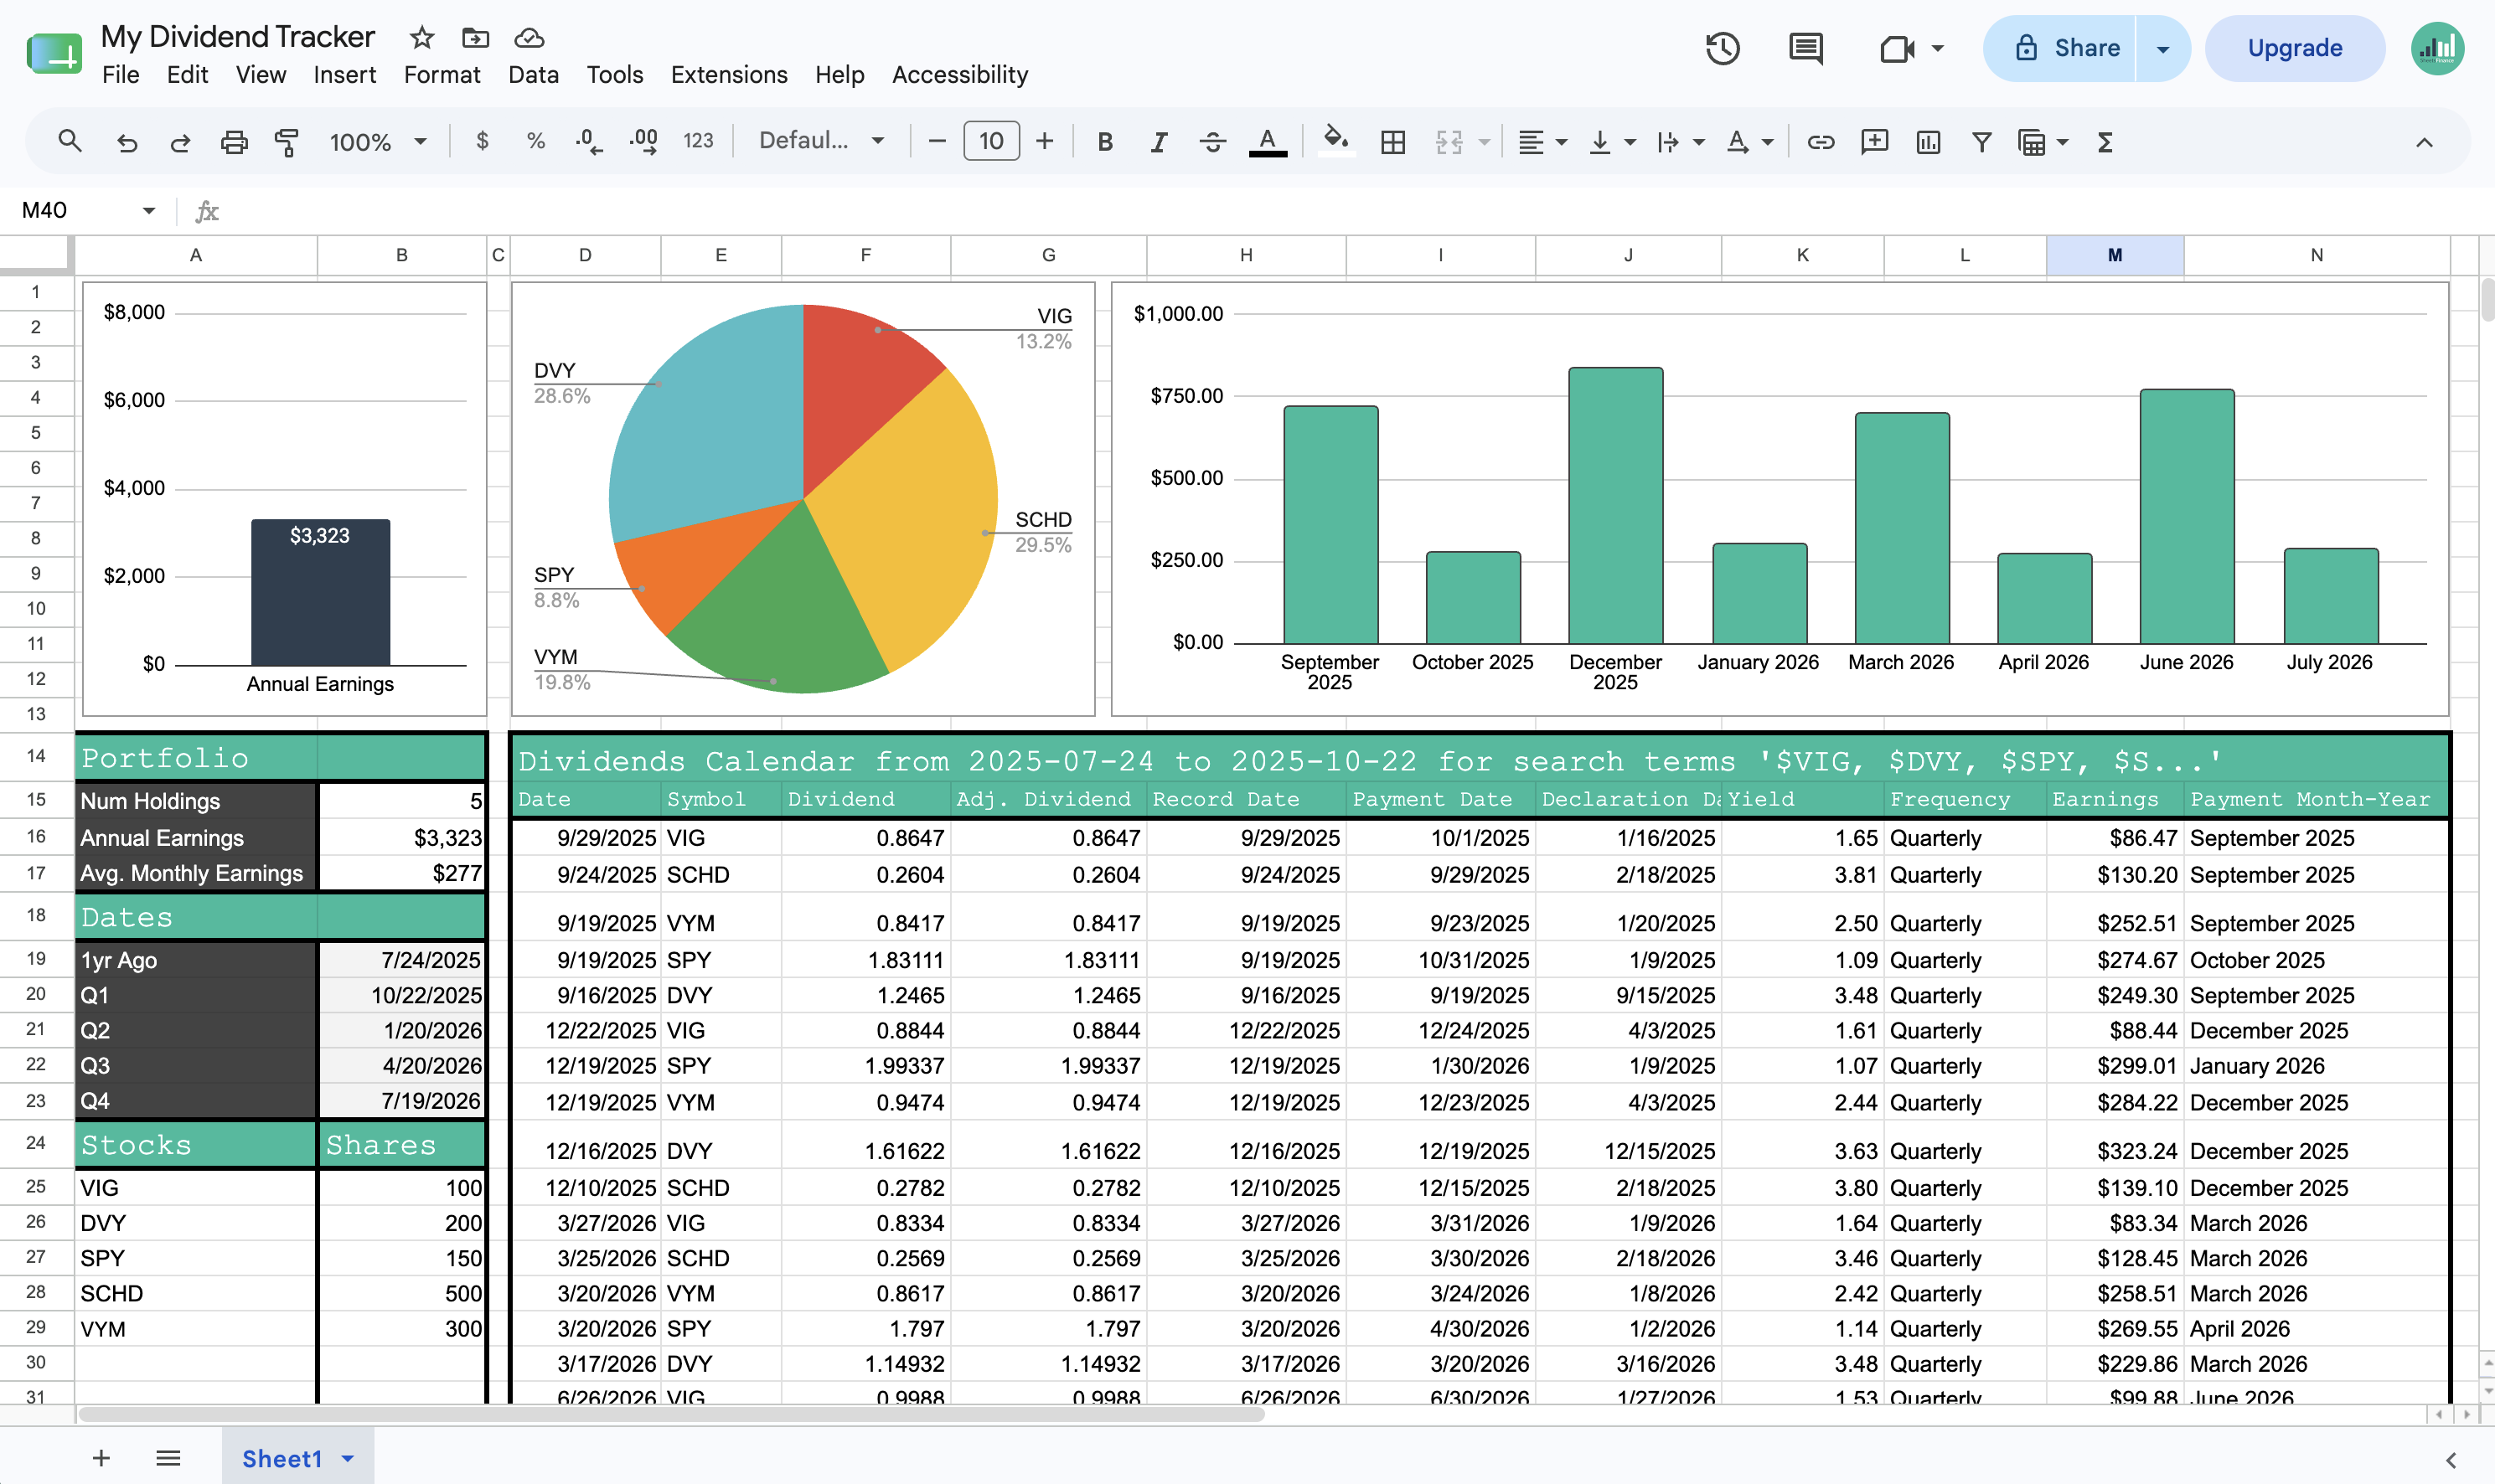Toggle strikethrough formatting

pyautogui.click(x=1212, y=142)
